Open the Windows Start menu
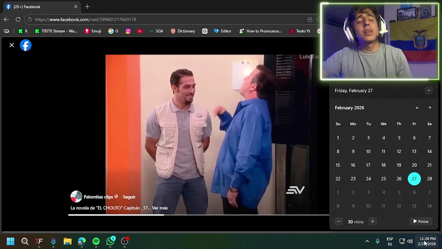The image size is (442, 249). pyautogui.click(x=10, y=241)
